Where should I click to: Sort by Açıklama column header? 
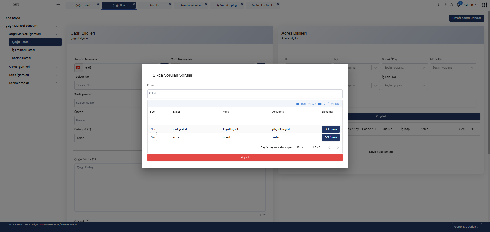point(278,112)
